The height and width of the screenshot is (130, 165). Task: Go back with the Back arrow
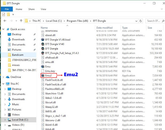(5, 21)
